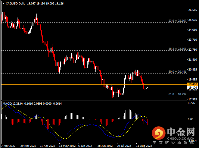Click the 19.885 price axis label
The height and width of the screenshot is (148, 199).
coord(193,79)
